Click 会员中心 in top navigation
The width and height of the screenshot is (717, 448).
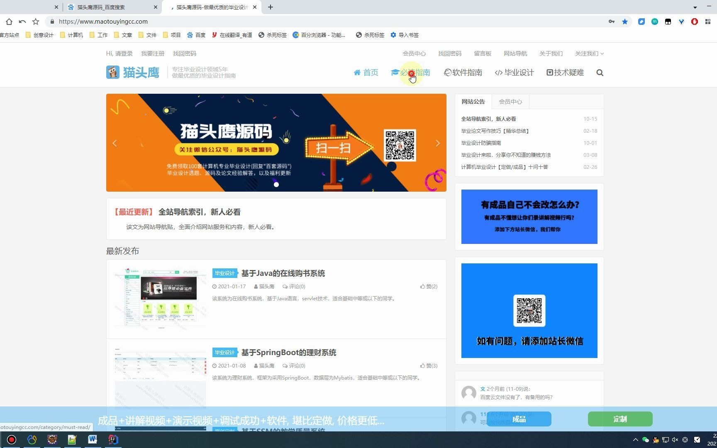point(414,54)
